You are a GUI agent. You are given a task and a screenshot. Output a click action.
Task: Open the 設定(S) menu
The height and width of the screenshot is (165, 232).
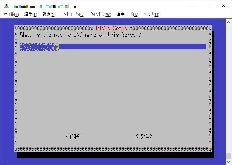49,14
